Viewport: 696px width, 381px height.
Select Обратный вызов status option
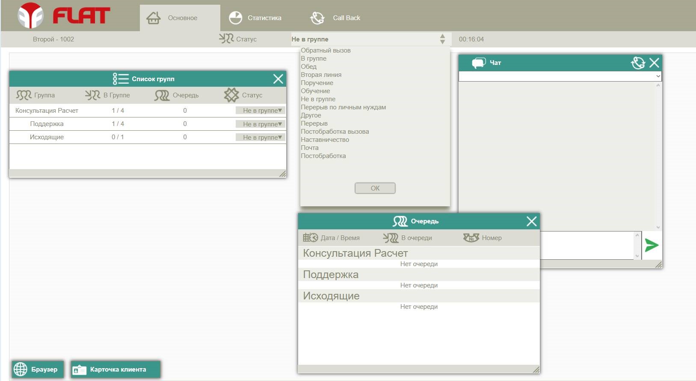326,50
